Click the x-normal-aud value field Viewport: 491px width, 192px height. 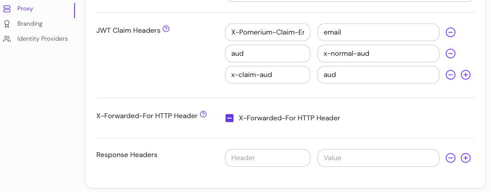point(378,54)
